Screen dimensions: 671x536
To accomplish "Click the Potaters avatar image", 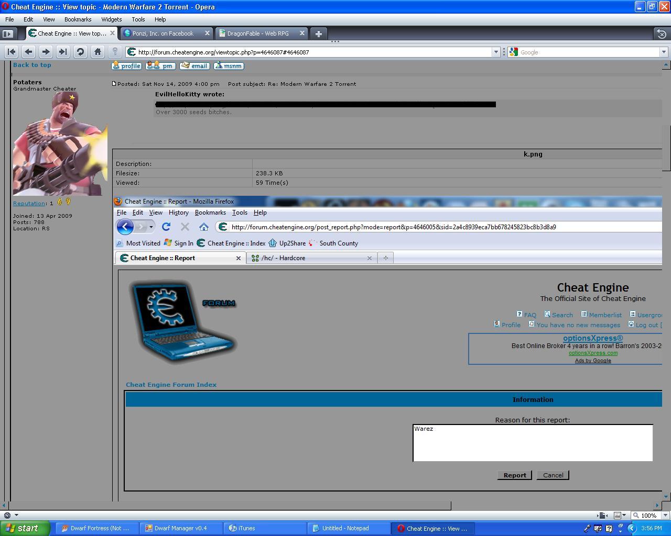I will (60, 144).
